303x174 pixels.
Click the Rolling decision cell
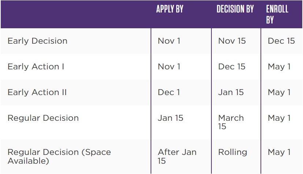233,152
